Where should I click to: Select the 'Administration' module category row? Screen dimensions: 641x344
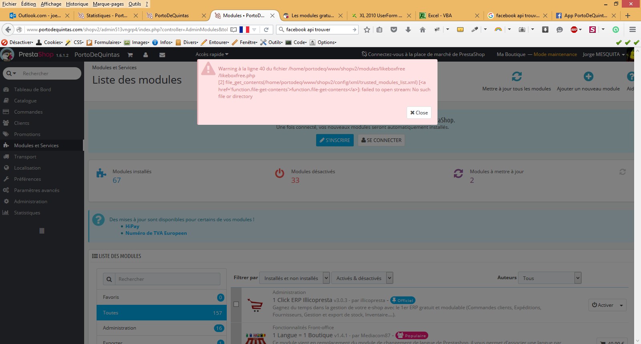[161, 328]
